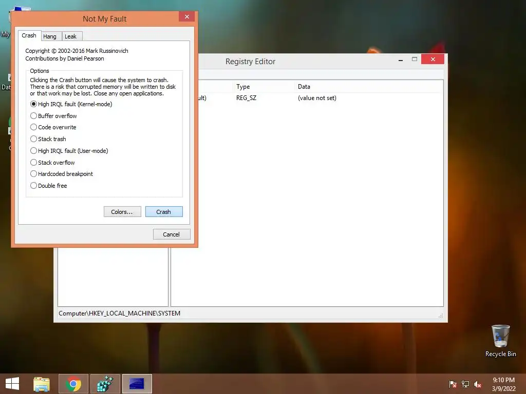Close the Registry Editor window
The image size is (526, 394).
pos(433,59)
